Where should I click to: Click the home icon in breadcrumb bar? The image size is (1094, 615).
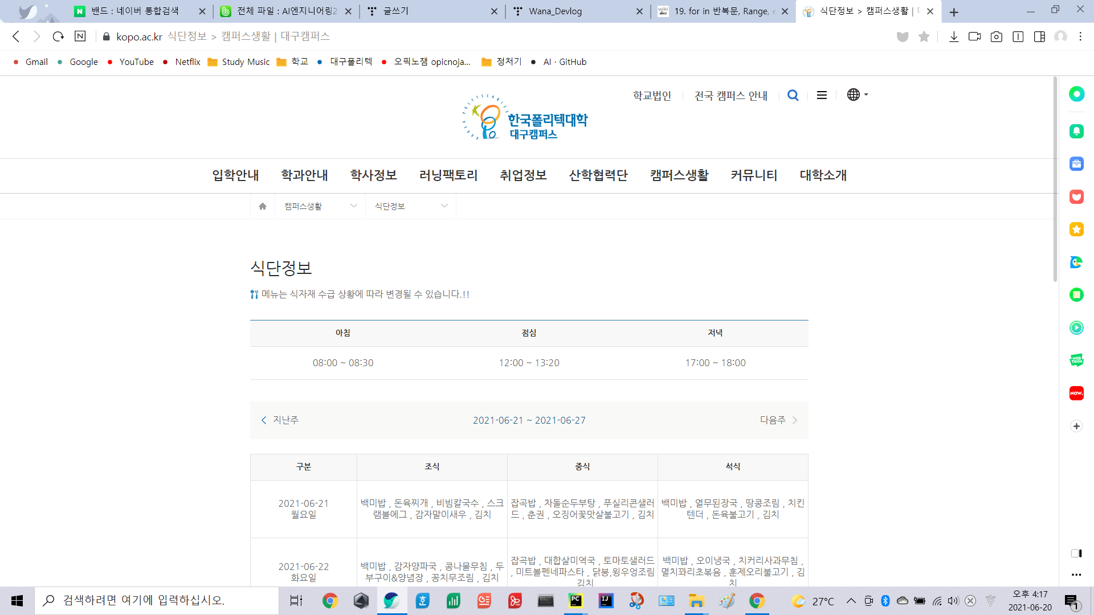263,206
